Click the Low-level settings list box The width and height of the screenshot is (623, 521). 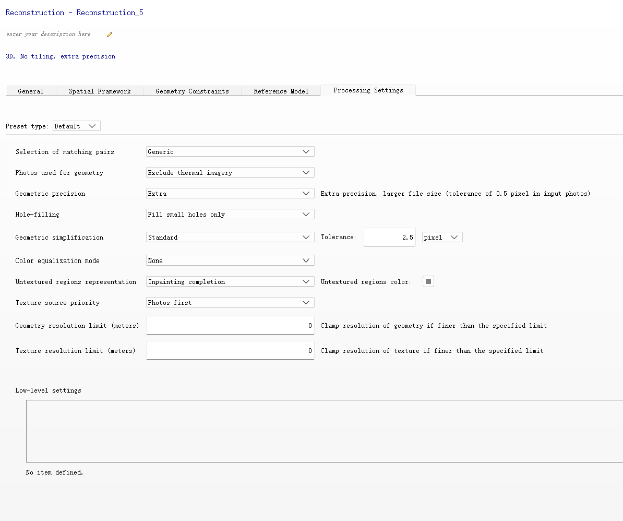[324, 431]
